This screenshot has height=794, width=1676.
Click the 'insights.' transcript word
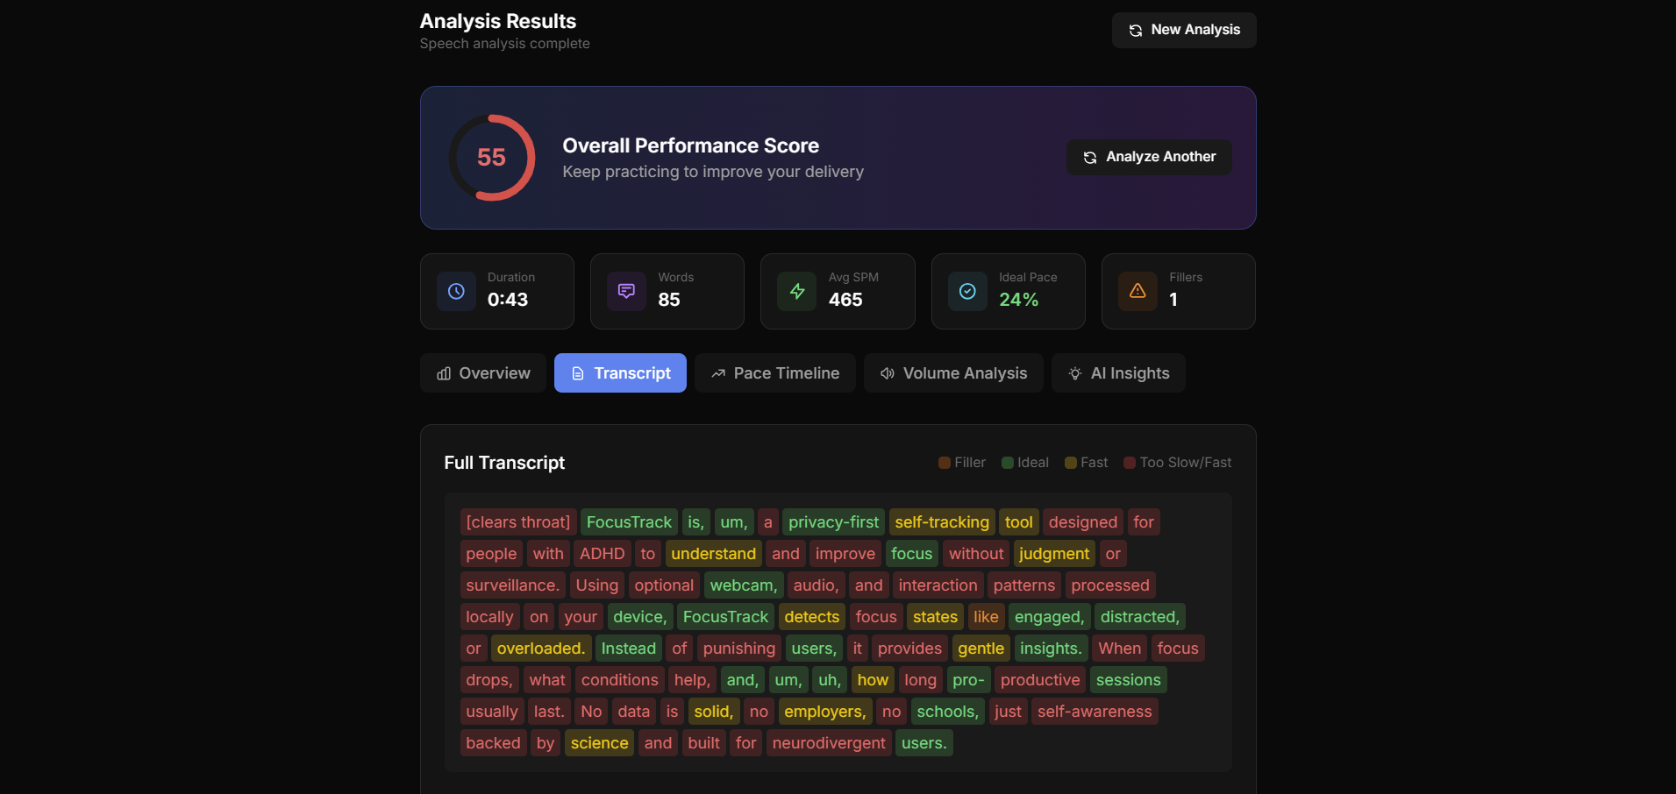coord(1051,649)
